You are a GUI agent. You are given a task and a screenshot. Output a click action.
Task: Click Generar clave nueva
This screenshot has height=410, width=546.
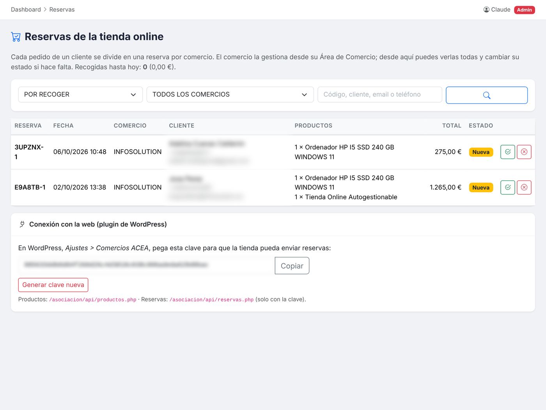pyautogui.click(x=53, y=285)
